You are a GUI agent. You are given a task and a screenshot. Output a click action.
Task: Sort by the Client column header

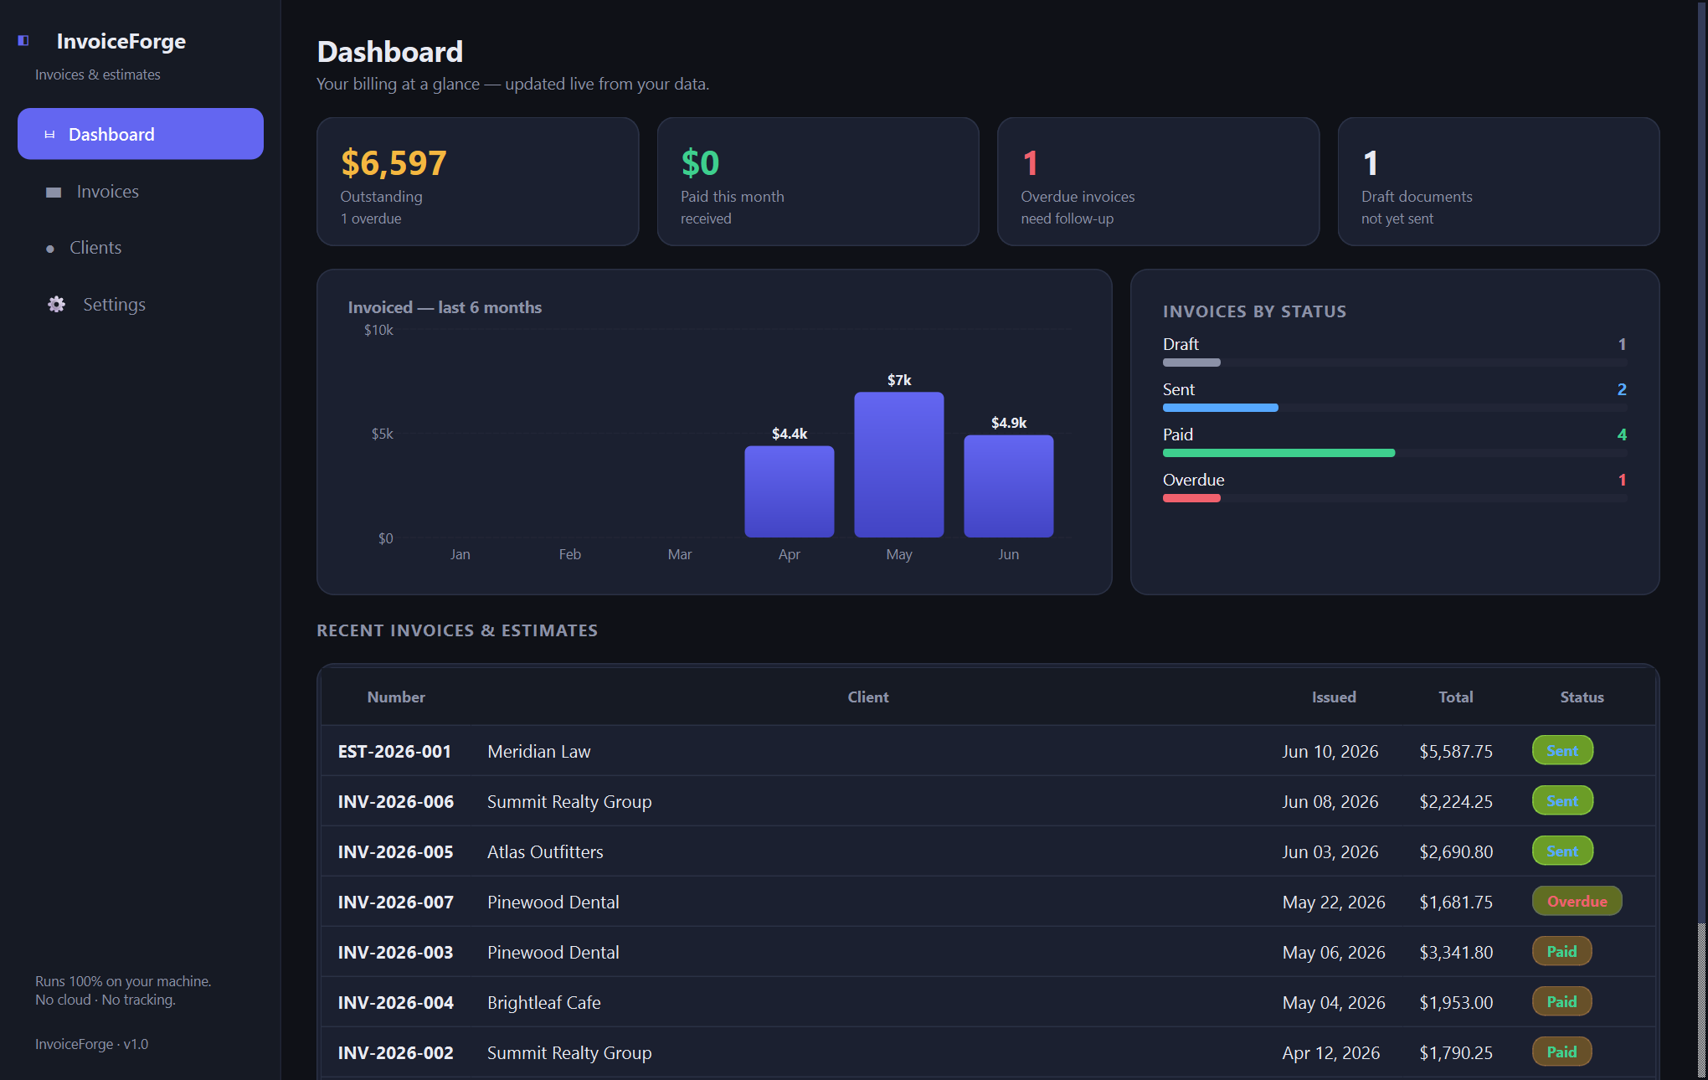868,697
